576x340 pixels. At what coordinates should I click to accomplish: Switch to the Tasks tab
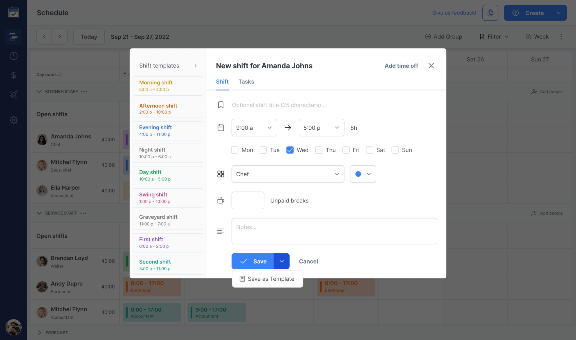246,82
